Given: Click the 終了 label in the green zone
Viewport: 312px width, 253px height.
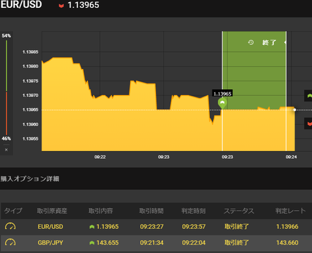Looking at the screenshot, I should click(x=269, y=42).
